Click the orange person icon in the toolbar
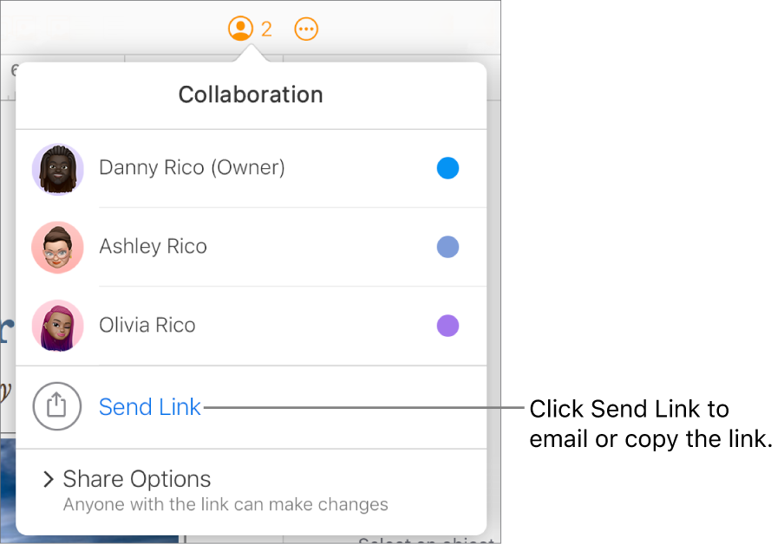This screenshot has width=784, height=544. (x=240, y=29)
